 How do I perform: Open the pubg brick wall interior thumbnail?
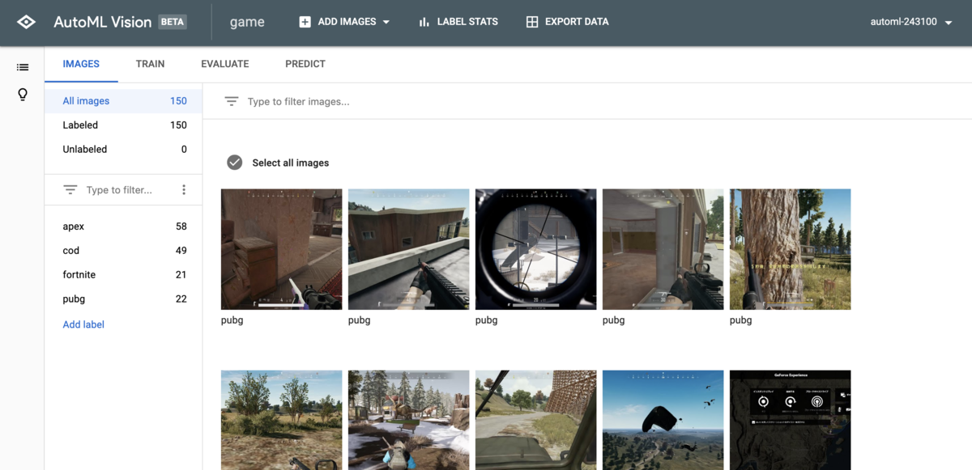(x=282, y=249)
